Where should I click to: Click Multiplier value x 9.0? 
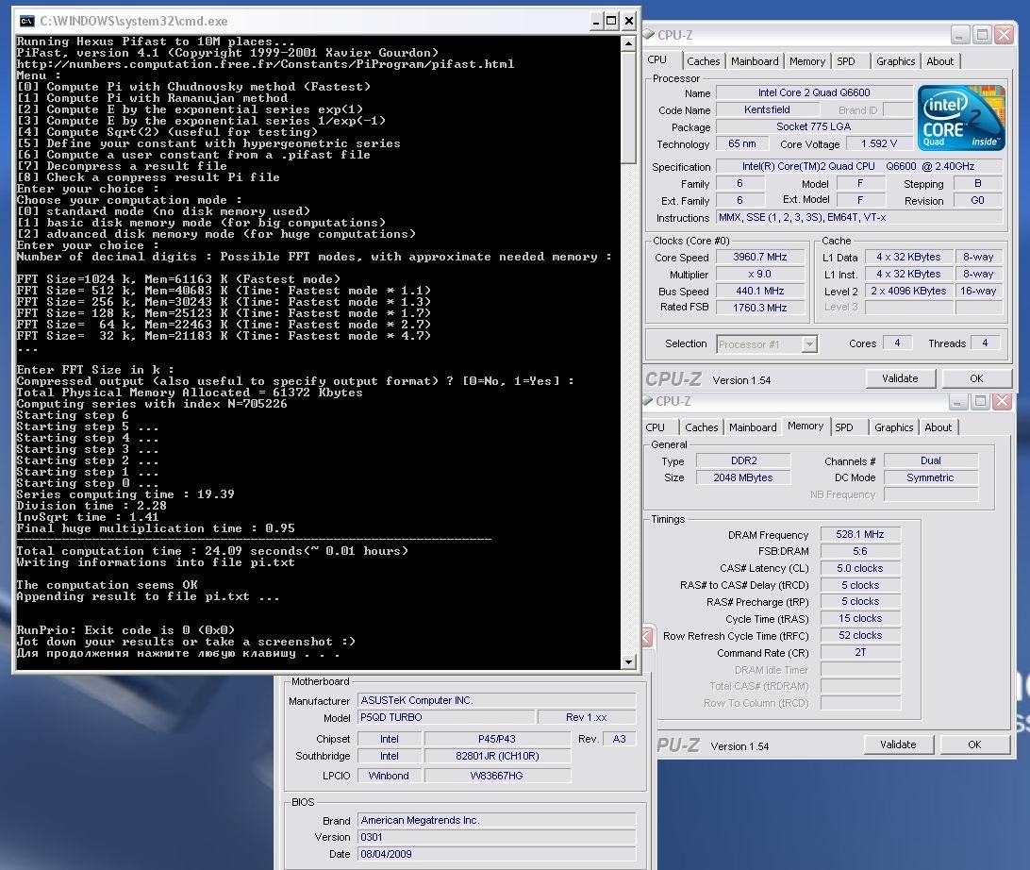(x=760, y=274)
